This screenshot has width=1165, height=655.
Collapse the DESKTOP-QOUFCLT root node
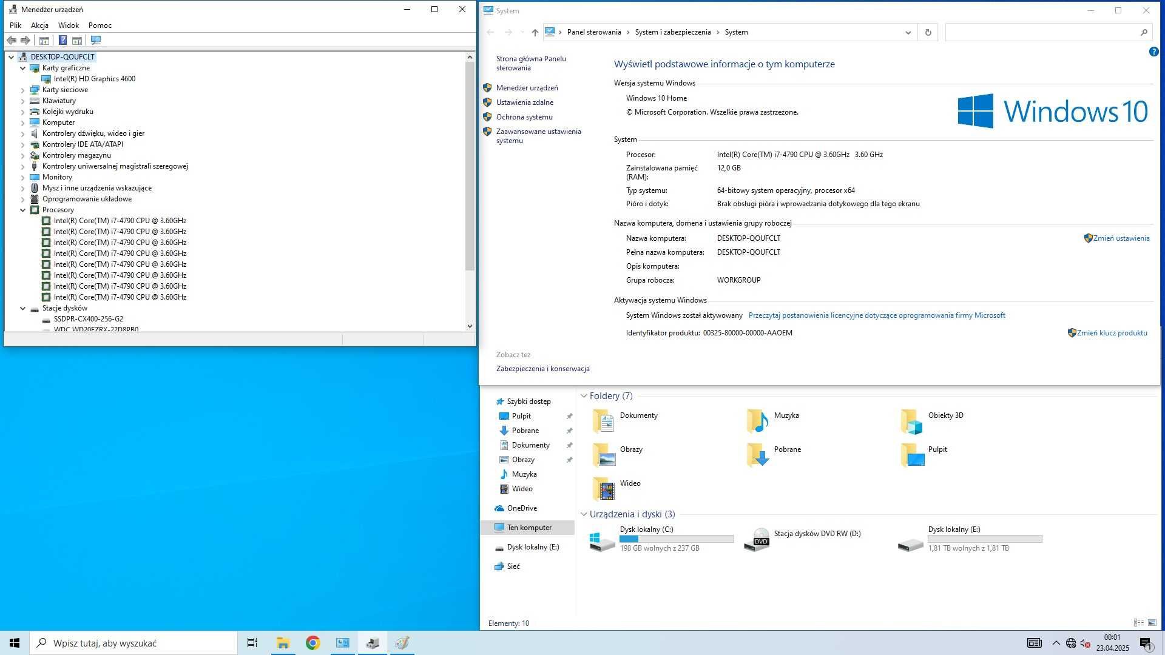point(11,57)
